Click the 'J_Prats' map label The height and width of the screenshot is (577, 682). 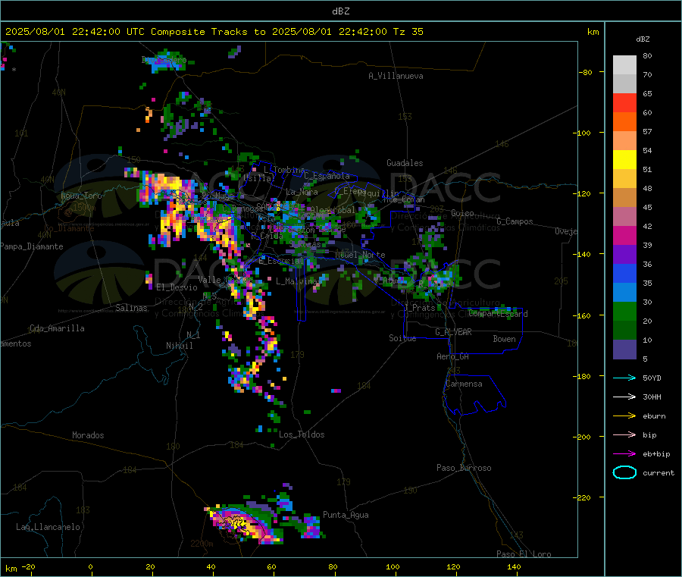pyautogui.click(x=419, y=308)
